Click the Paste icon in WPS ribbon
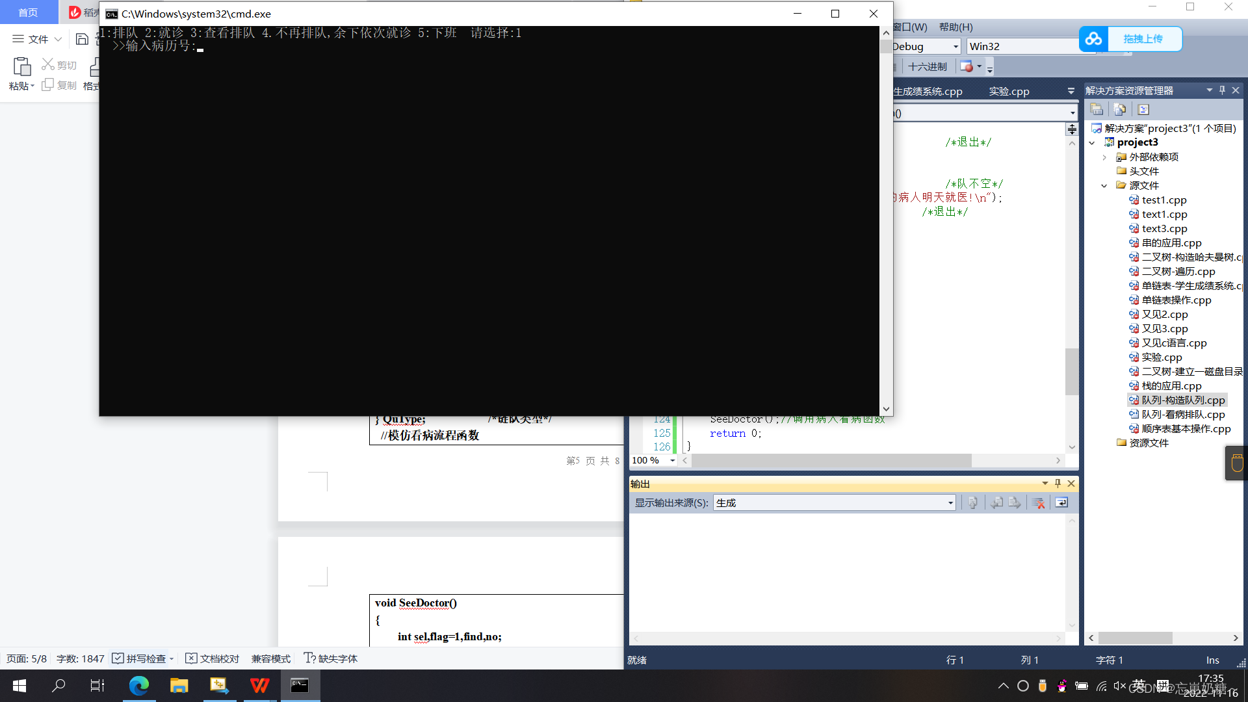Screen dimensions: 1248x702 tap(21, 66)
